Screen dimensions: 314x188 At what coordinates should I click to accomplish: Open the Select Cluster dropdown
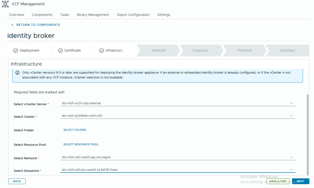[291, 116]
